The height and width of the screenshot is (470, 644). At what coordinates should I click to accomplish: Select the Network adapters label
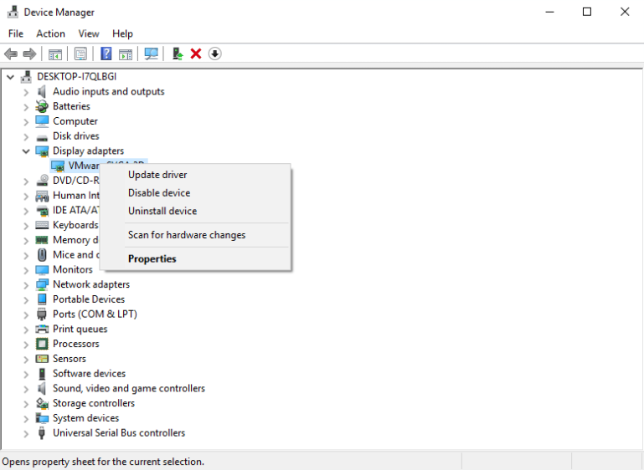click(x=91, y=284)
